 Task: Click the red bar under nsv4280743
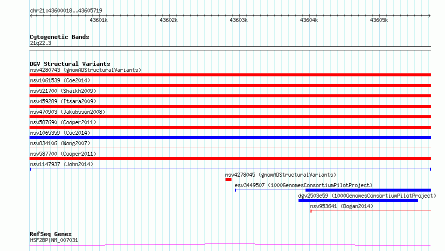pos(230,75)
